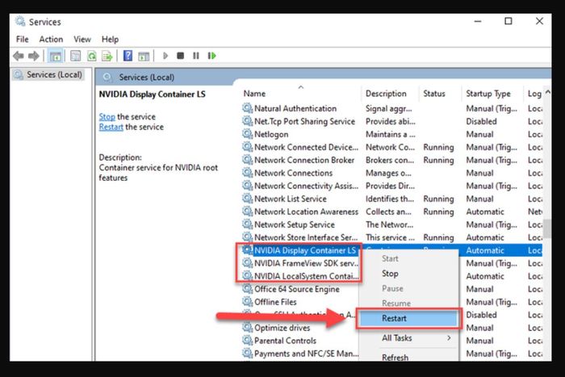Screen dimensions: 565x377
Task: Select the NVIDIA Display Container LS row
Action: (x=391, y=250)
